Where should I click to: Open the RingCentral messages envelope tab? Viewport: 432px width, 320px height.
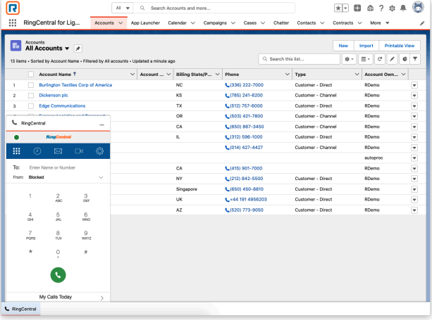point(58,151)
